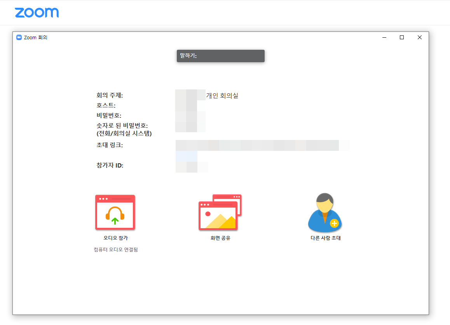The width and height of the screenshot is (450, 325).
Task: Click Invite Others (다른 사람 초대) person icon
Action: pos(325,213)
